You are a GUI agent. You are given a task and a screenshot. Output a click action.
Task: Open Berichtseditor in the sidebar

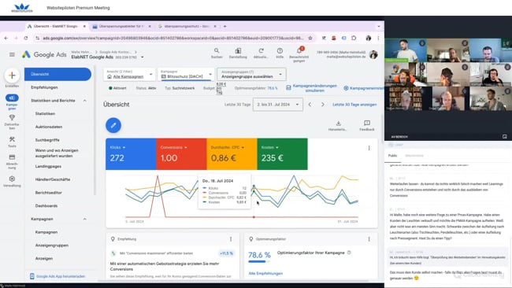49,193
